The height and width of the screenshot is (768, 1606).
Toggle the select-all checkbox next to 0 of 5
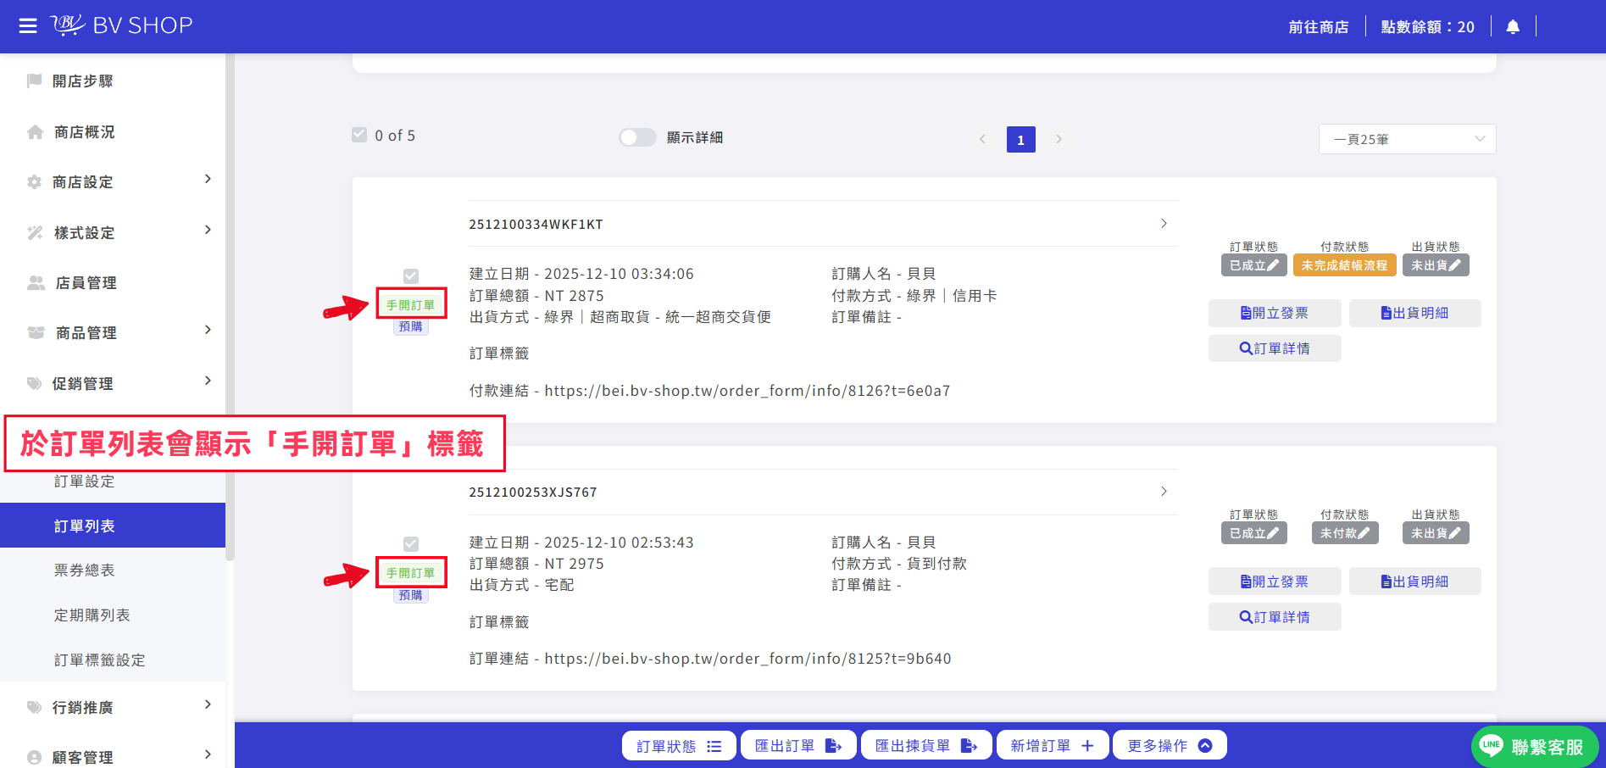tap(359, 135)
